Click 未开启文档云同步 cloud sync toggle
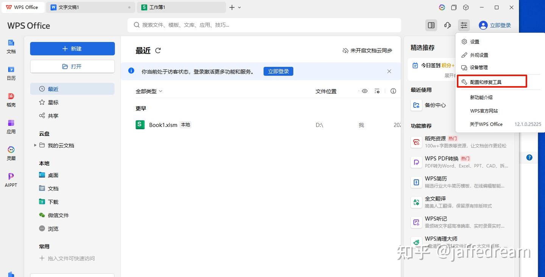This screenshot has height=277, width=545. tap(367, 50)
